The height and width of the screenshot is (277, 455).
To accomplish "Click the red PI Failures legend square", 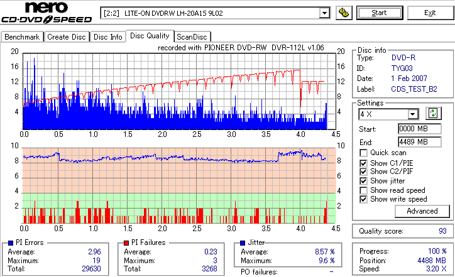I will (x=126, y=243).
